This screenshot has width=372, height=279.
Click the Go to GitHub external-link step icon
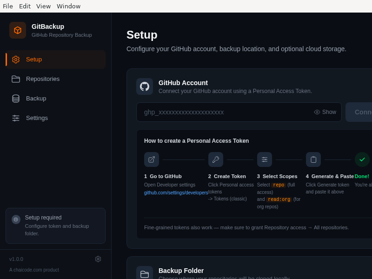point(152,159)
